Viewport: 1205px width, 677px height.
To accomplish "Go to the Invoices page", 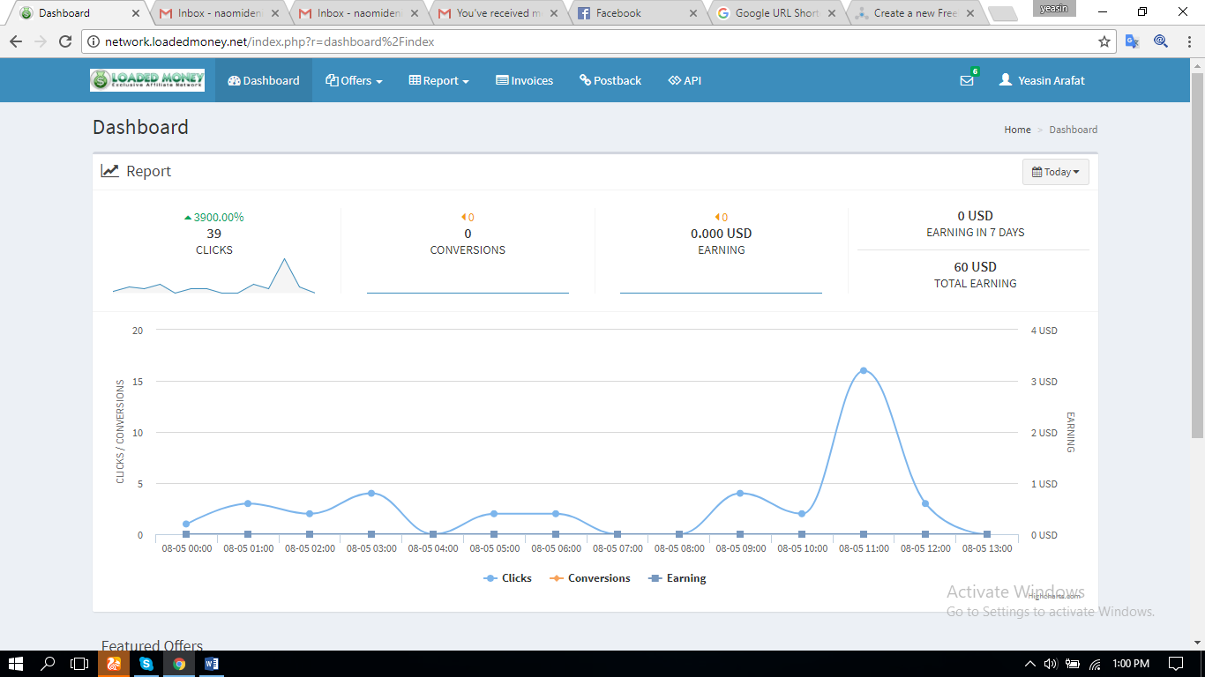I will pos(525,80).
